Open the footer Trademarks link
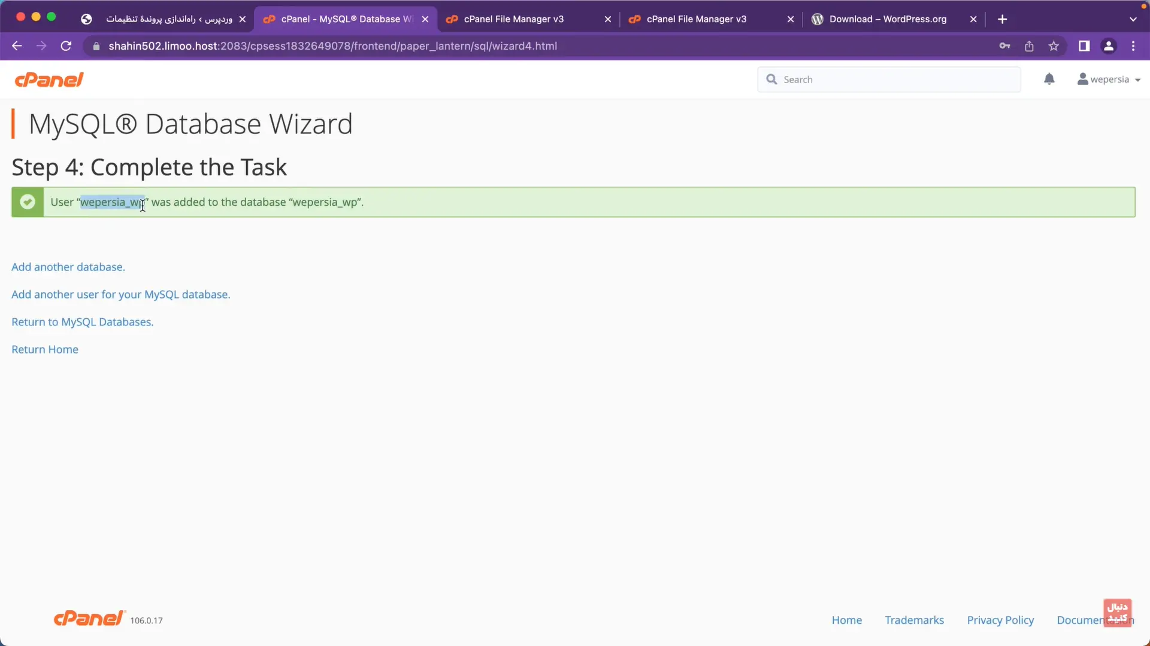This screenshot has height=646, width=1150. click(x=915, y=620)
